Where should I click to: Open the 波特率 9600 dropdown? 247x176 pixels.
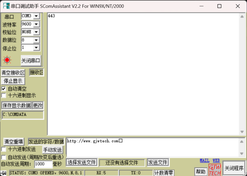tap(36, 24)
